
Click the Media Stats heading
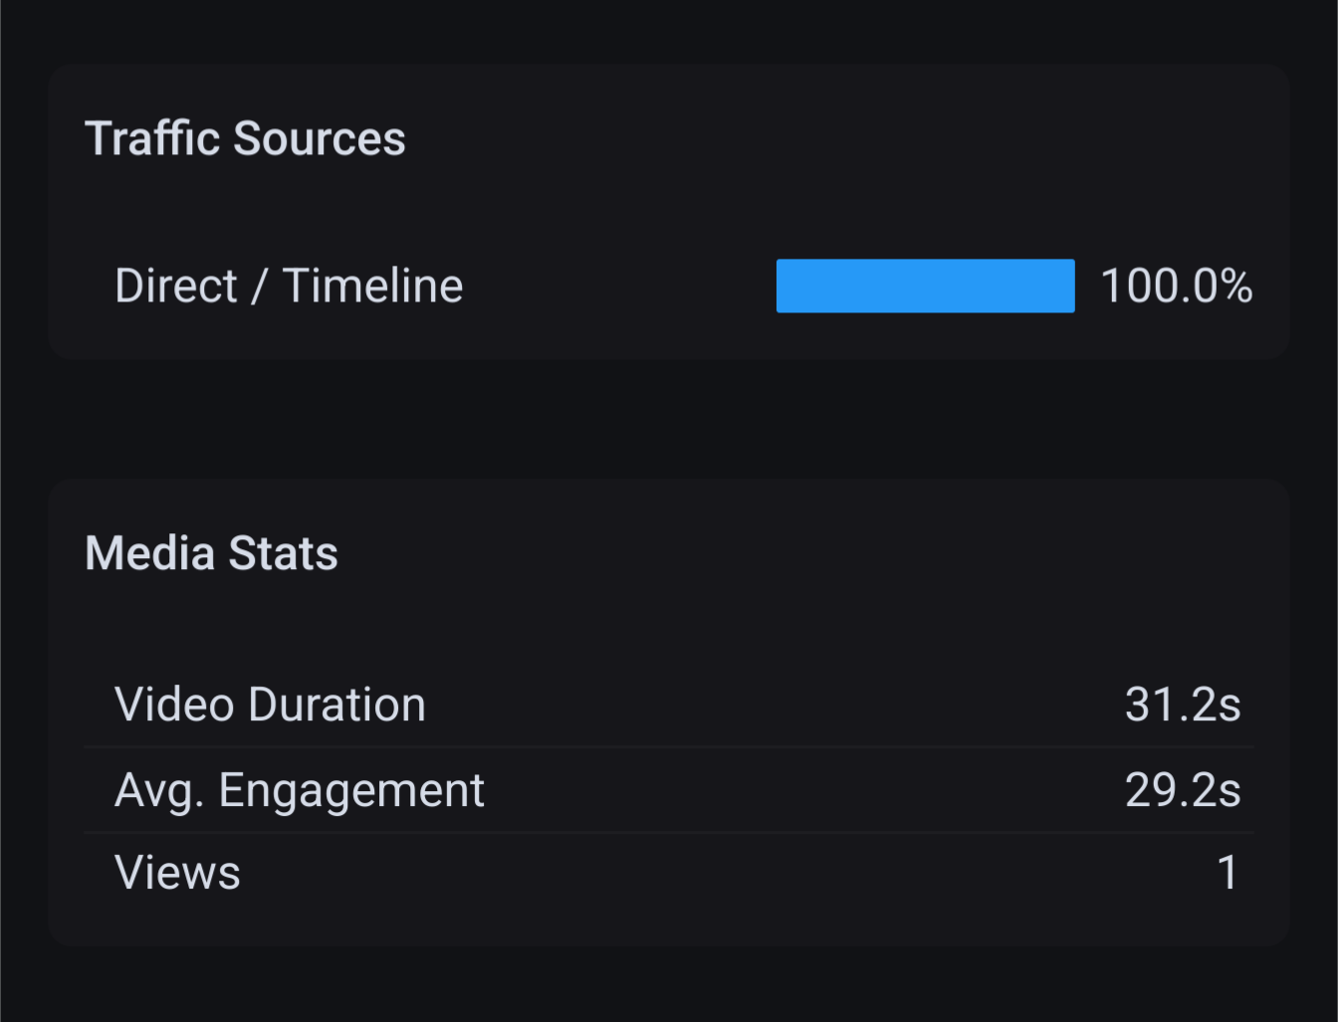[211, 553]
